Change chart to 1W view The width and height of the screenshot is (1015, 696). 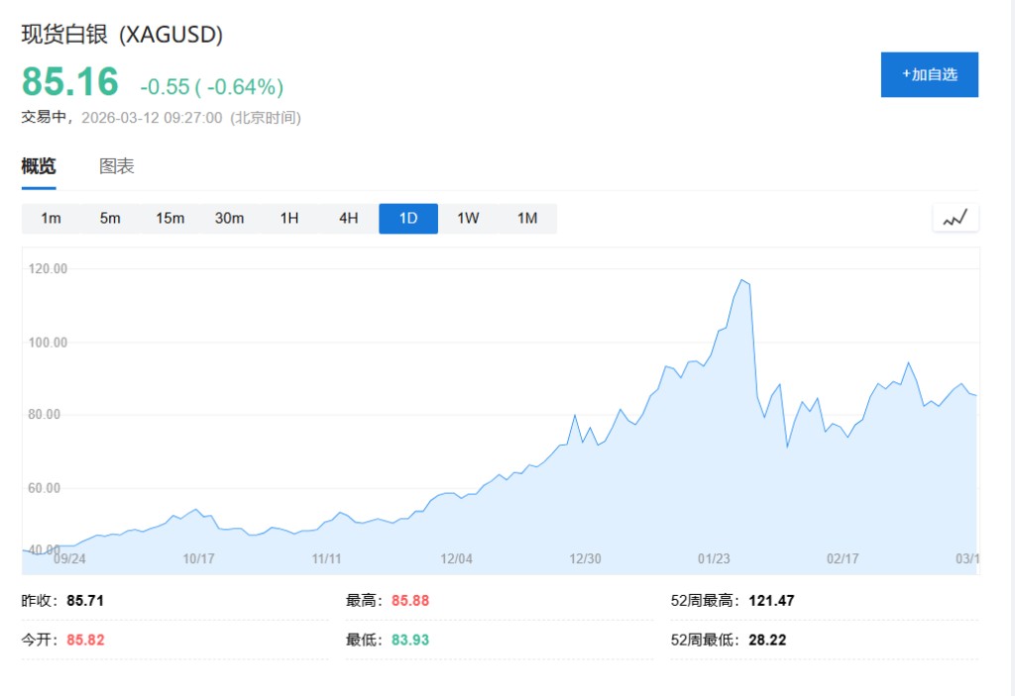click(x=467, y=219)
